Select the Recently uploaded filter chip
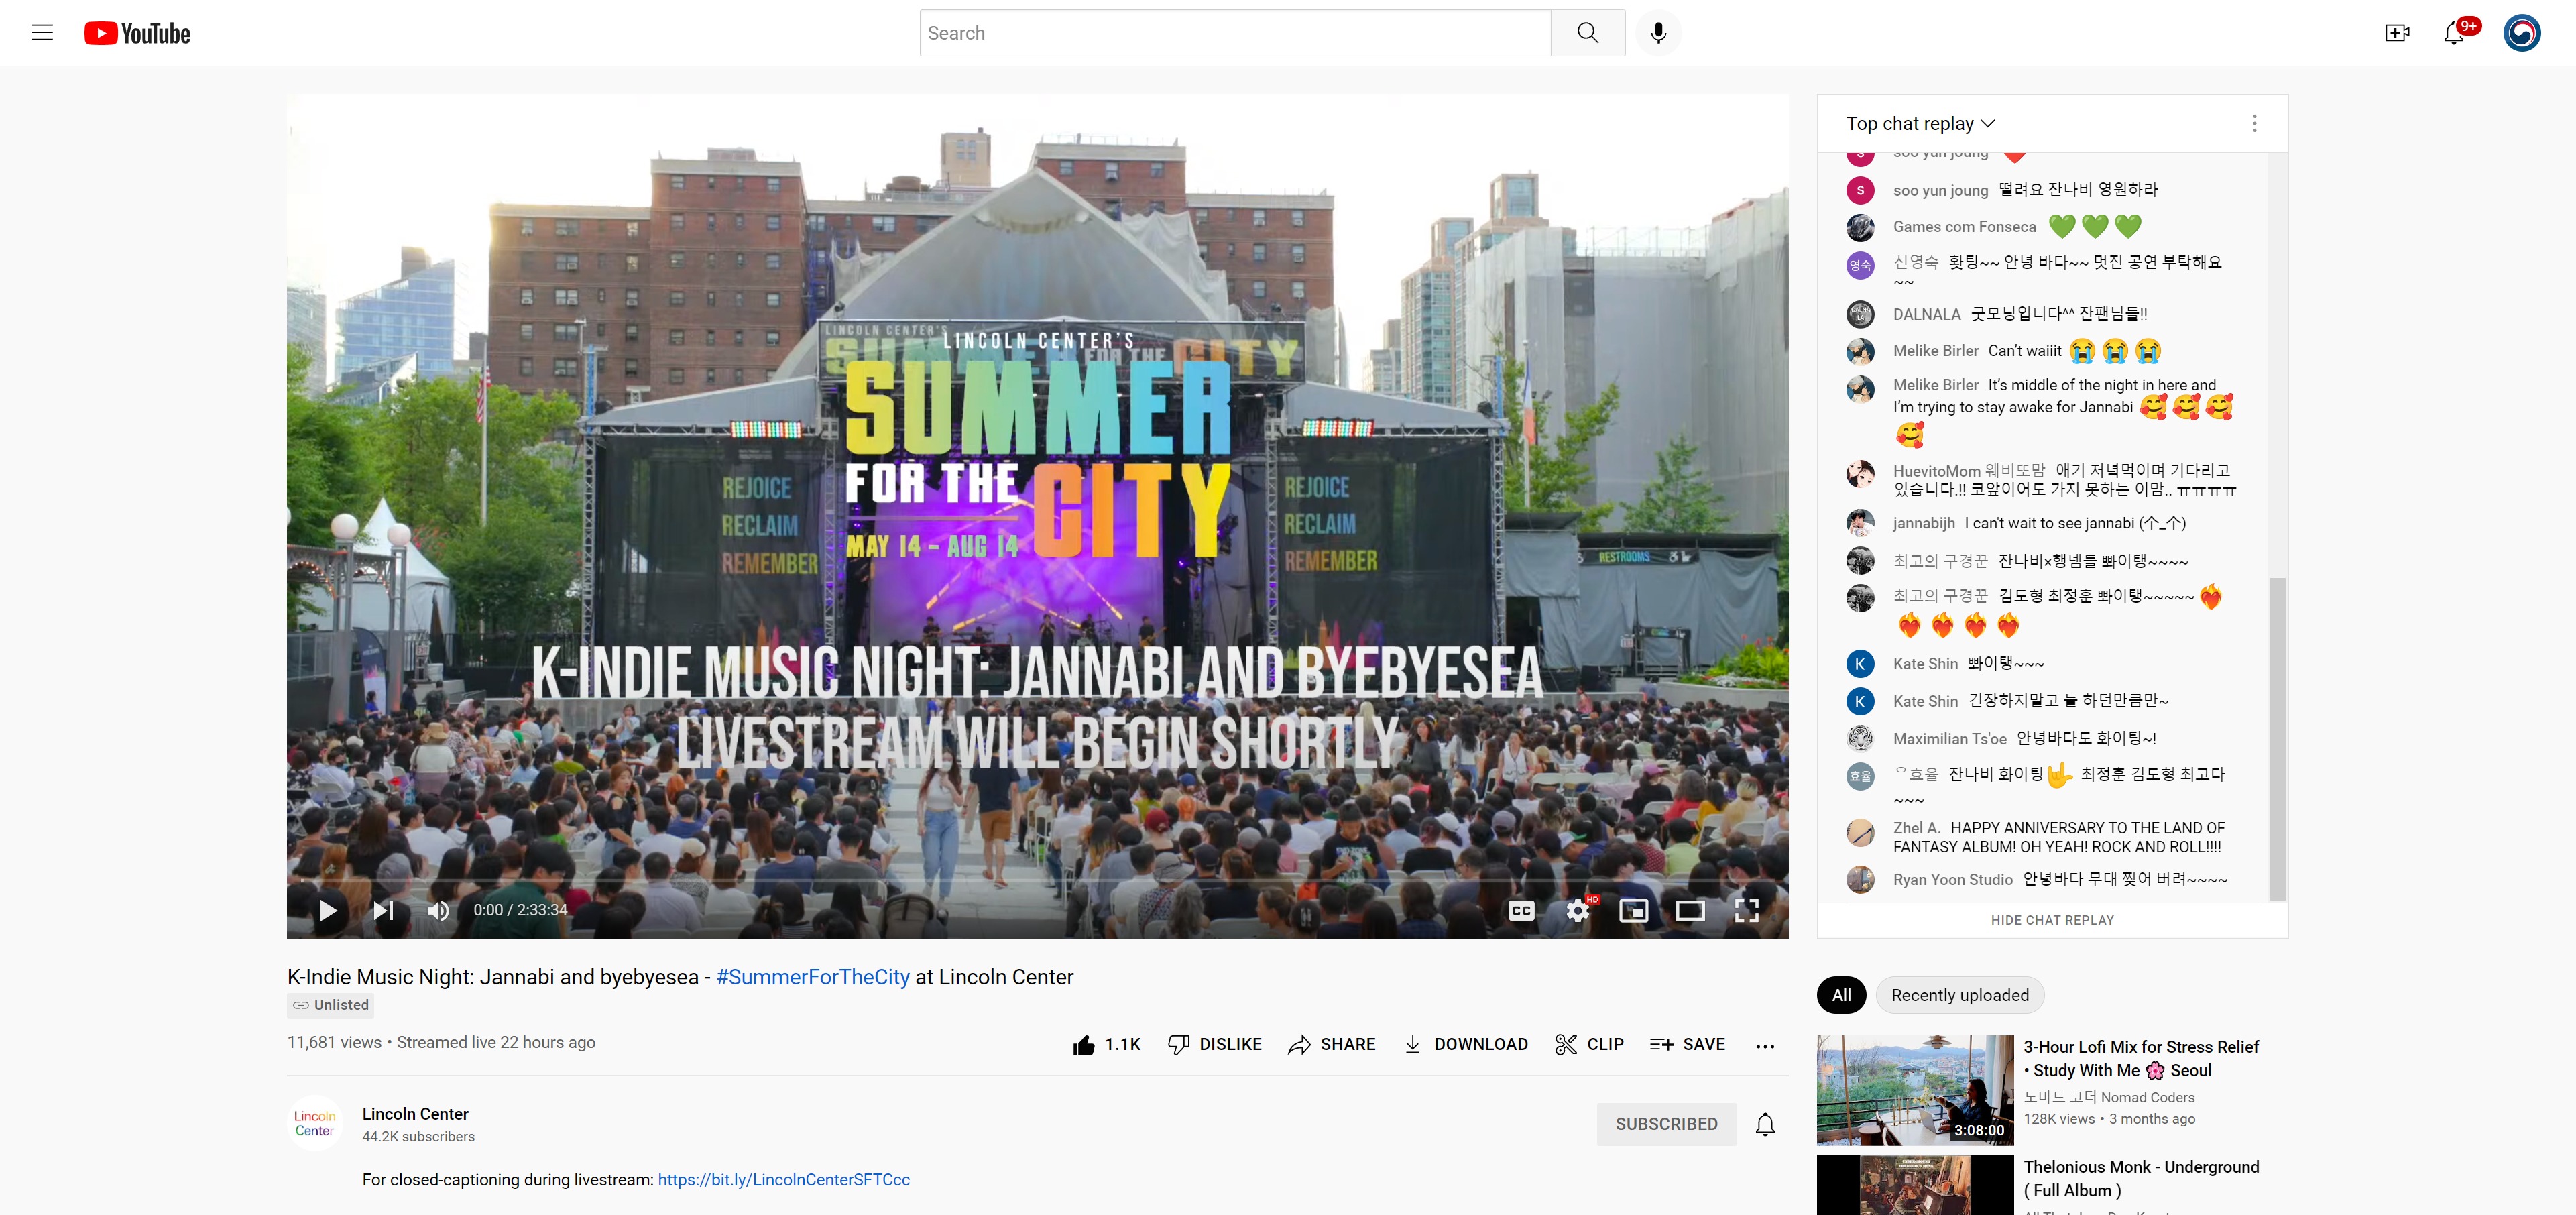Image resolution: width=2576 pixels, height=1215 pixels. [x=1960, y=995]
